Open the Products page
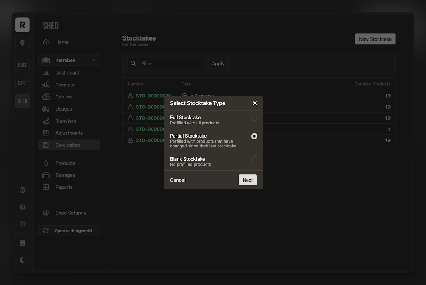426x285 pixels. pyautogui.click(x=65, y=163)
